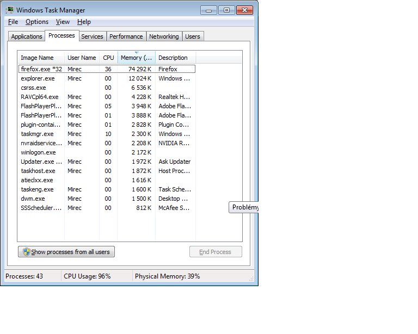
Task: Select the nvraidservice... process
Action: [x=107, y=143]
